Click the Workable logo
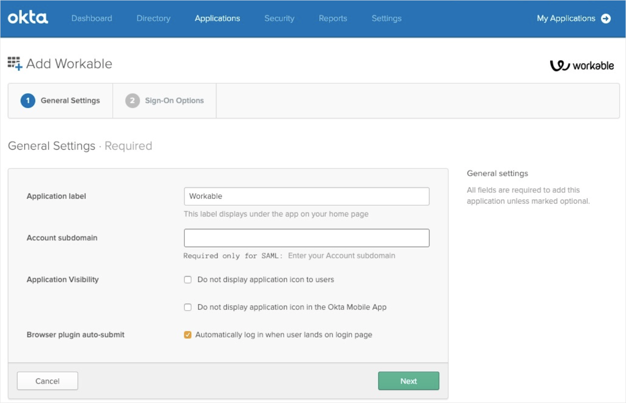 pyautogui.click(x=582, y=66)
